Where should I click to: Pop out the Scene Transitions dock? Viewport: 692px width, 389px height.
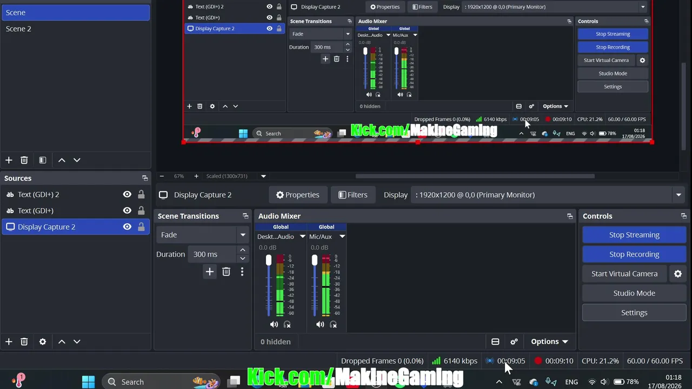(x=245, y=216)
